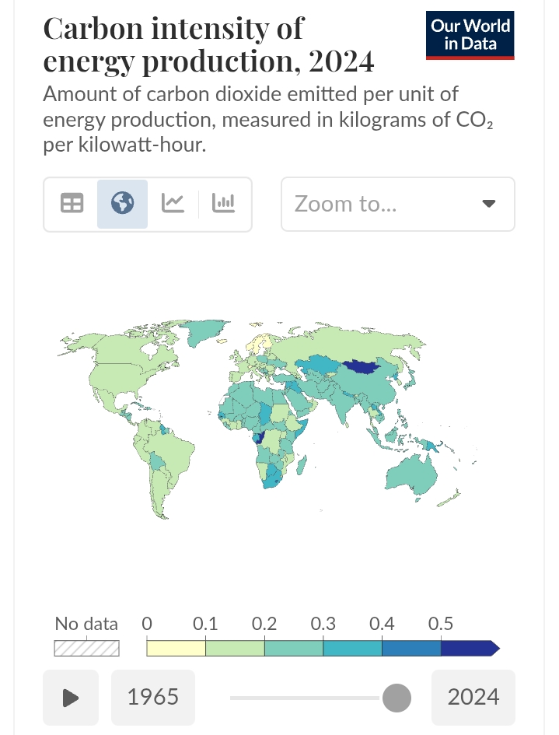Switch to the table view icon

(x=72, y=204)
